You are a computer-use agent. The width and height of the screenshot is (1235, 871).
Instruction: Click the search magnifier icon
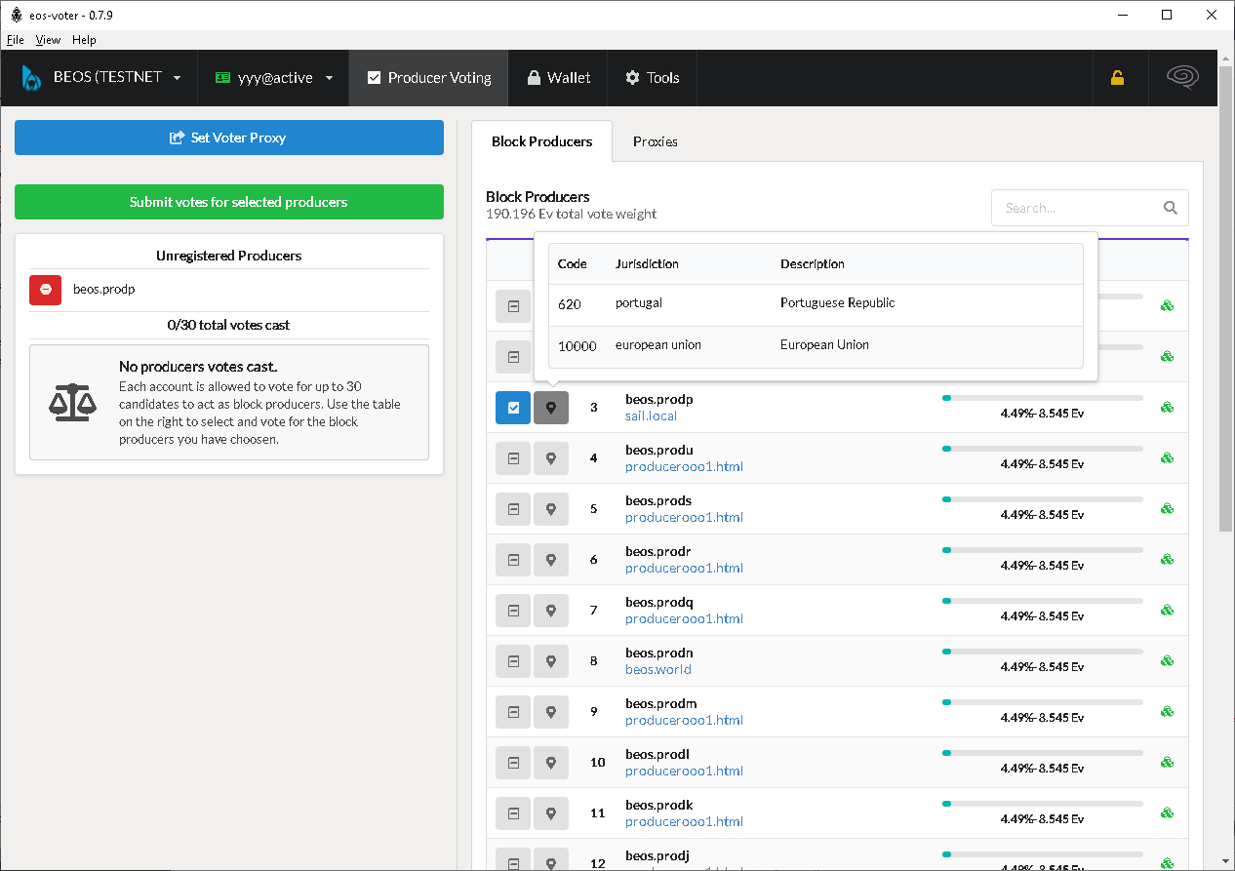pyautogui.click(x=1171, y=208)
